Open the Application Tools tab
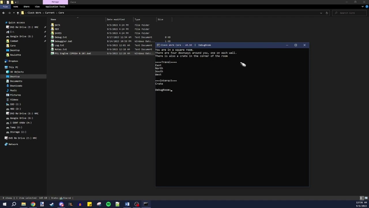Image resolution: width=369 pixels, height=208 pixels. coord(55,7)
